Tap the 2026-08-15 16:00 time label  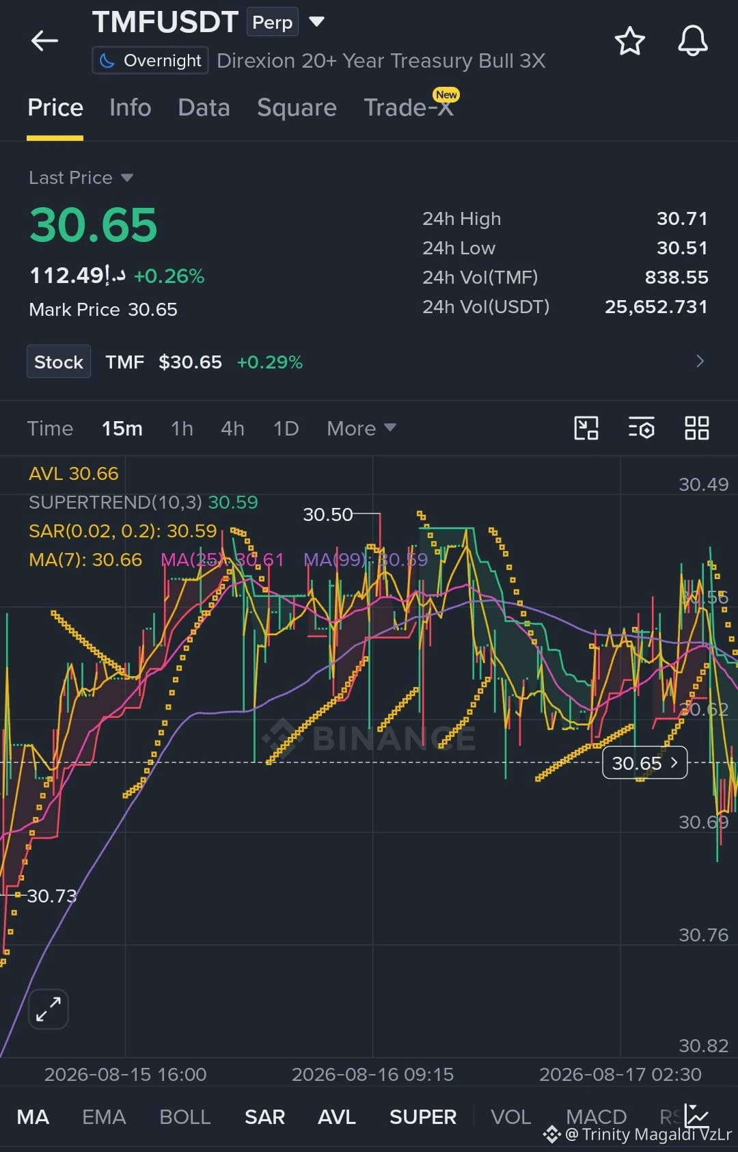[125, 1075]
